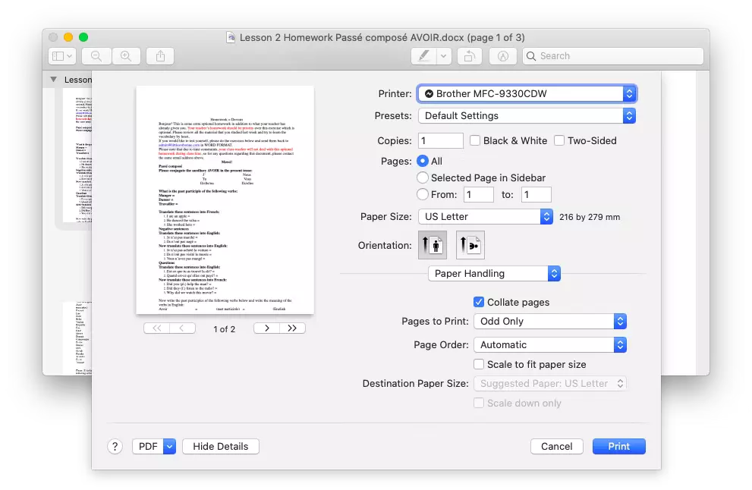Click the to page number field

click(536, 195)
